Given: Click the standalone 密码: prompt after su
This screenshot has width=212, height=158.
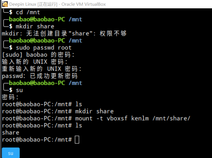Looking at the screenshot, I should click(10, 97).
